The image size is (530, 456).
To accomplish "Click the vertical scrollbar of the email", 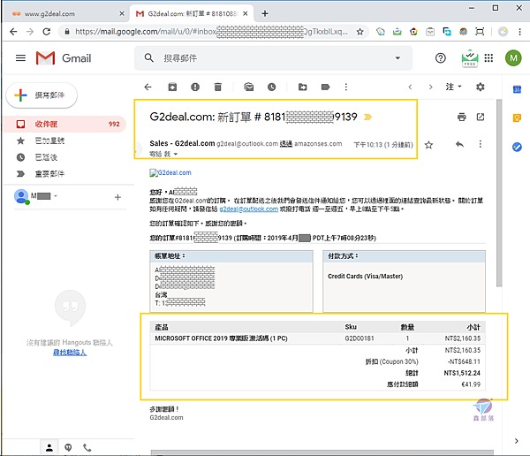I will coord(499,193).
